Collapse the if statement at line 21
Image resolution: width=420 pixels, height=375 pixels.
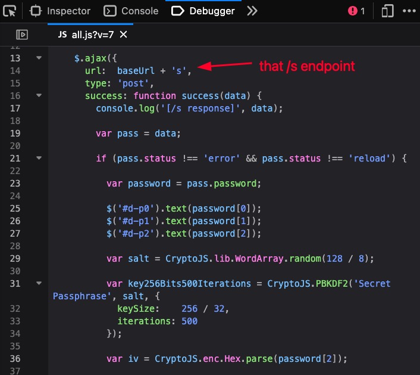(39, 159)
